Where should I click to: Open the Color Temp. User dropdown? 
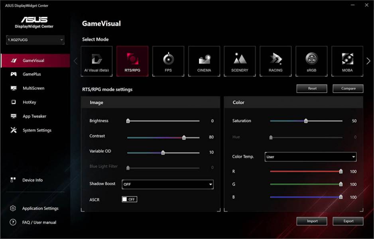tap(311, 157)
